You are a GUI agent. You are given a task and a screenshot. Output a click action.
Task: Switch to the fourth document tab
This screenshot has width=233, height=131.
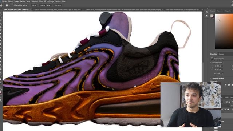[x=182, y=9]
